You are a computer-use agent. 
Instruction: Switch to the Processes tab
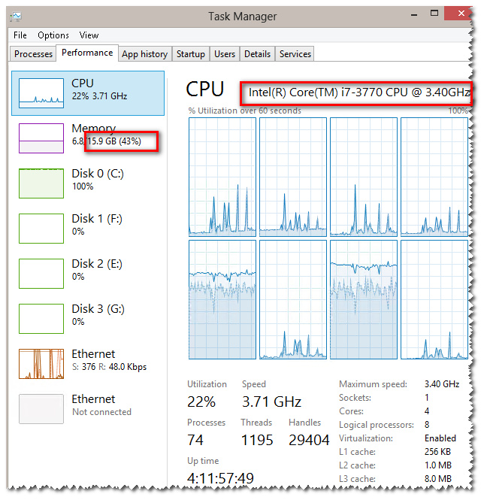[33, 54]
